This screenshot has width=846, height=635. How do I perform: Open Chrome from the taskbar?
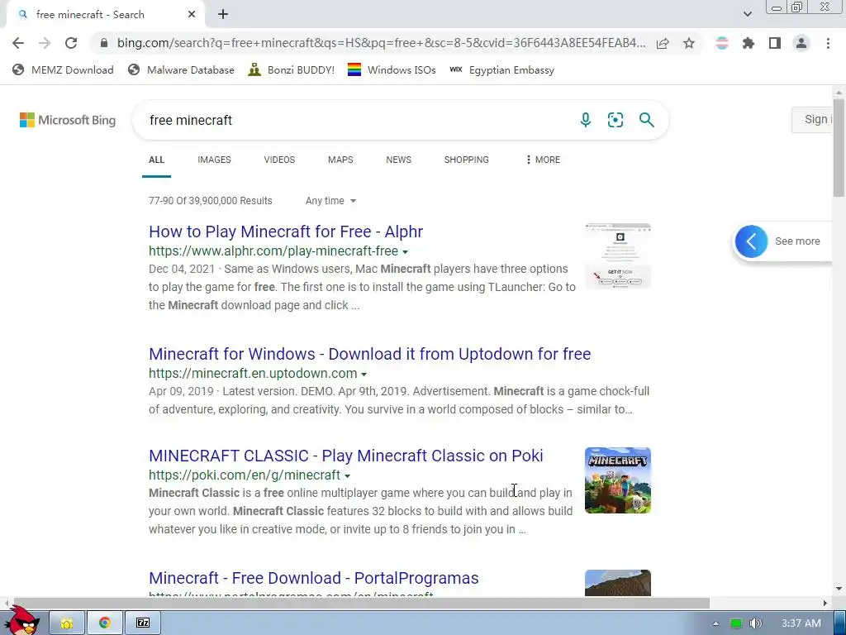105,623
